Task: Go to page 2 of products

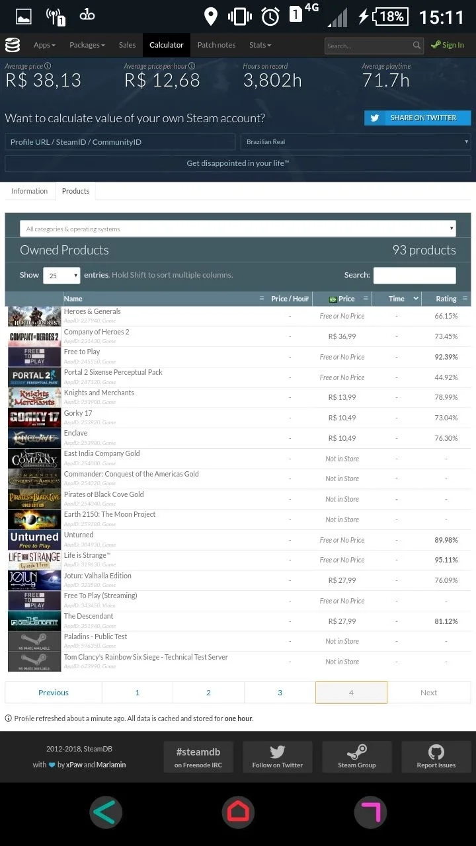Action: (208, 693)
